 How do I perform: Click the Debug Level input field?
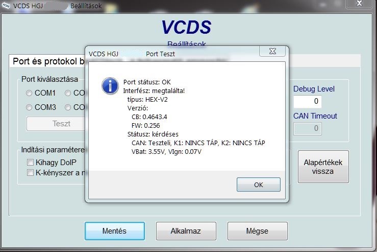coord(307,101)
